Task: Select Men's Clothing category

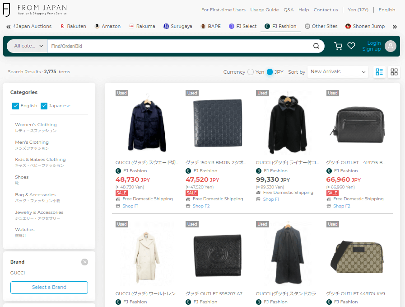Action: (x=32, y=145)
